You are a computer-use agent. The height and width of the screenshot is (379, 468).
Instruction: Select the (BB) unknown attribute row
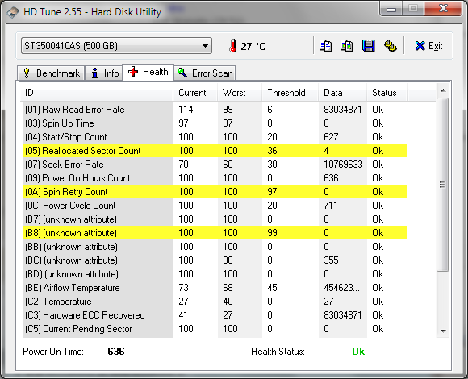215,247
